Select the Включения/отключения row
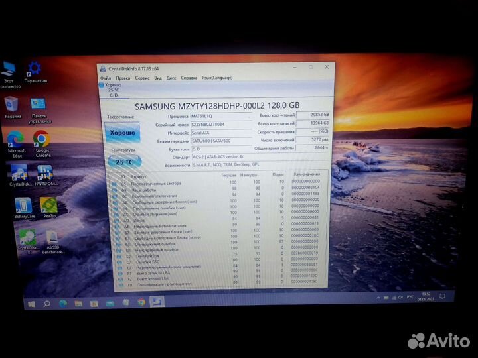 tap(216, 195)
